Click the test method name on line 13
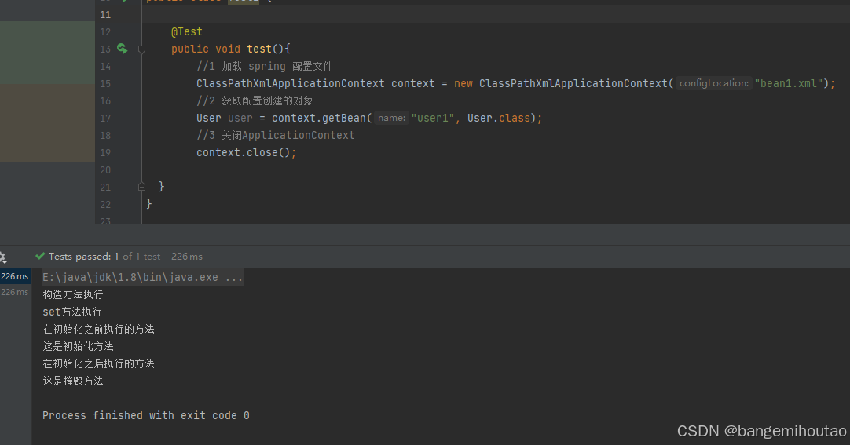Viewport: 850px width, 445px height. [x=259, y=49]
